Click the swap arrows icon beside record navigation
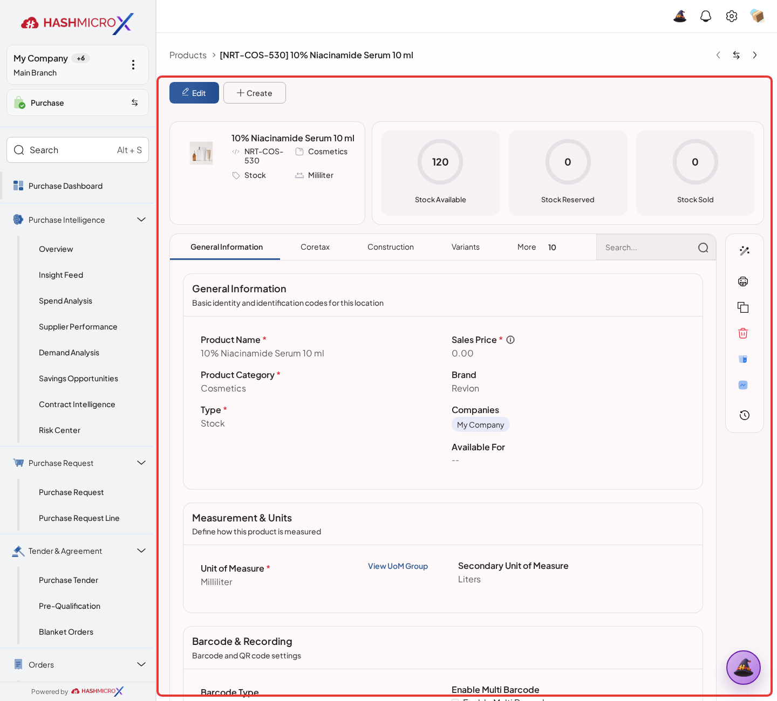The height and width of the screenshot is (701, 777). (737, 55)
